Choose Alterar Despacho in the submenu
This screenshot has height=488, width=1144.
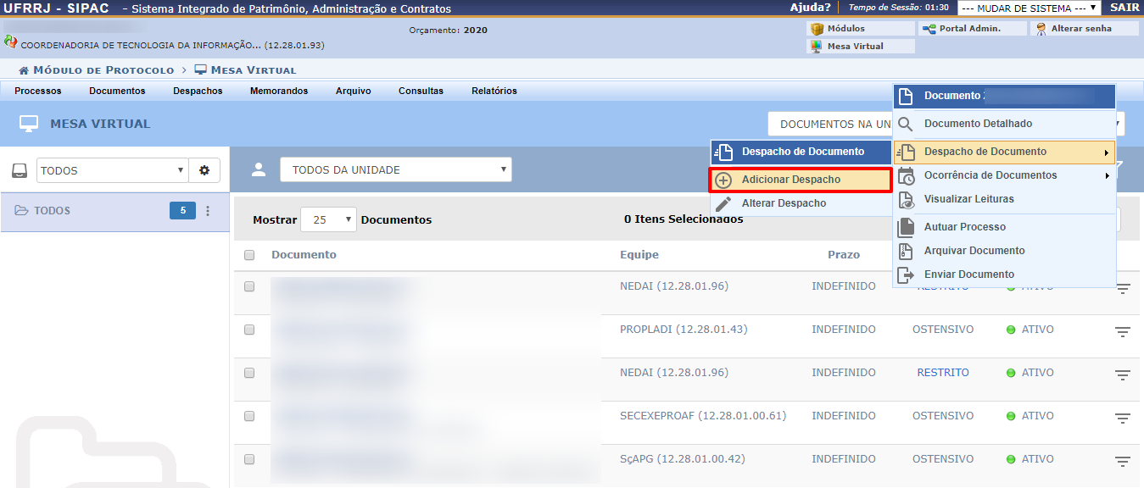[x=784, y=203]
